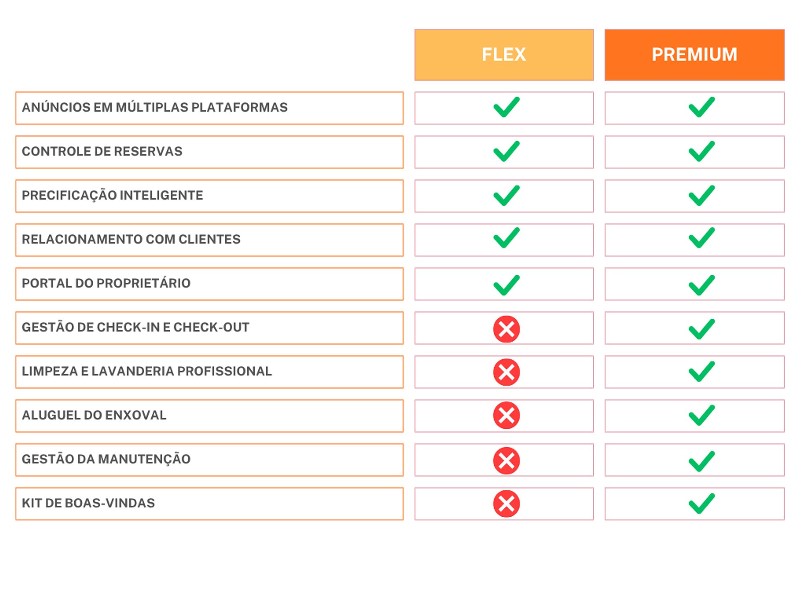Click the Portal do Proprietário label
Screen dimensions: 805x603
[106, 283]
